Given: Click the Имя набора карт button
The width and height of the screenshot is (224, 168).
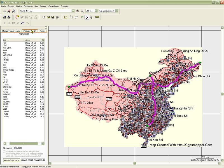Looking at the screenshot, I should [11, 160].
